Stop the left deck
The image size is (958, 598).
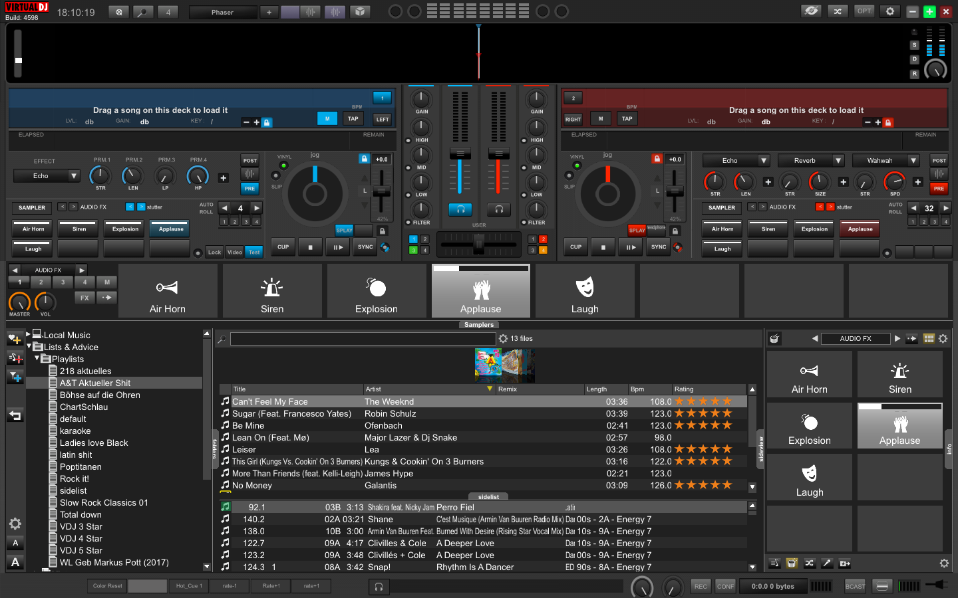point(310,247)
